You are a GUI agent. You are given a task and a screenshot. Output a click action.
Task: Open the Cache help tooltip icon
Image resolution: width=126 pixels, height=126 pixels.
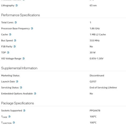10,35
